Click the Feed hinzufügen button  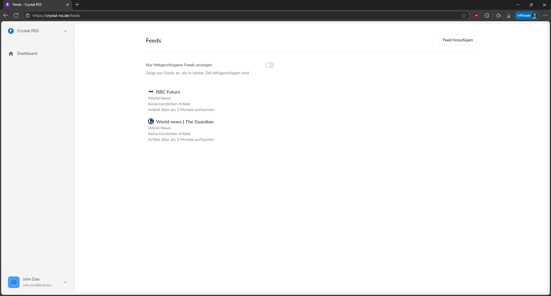point(457,40)
